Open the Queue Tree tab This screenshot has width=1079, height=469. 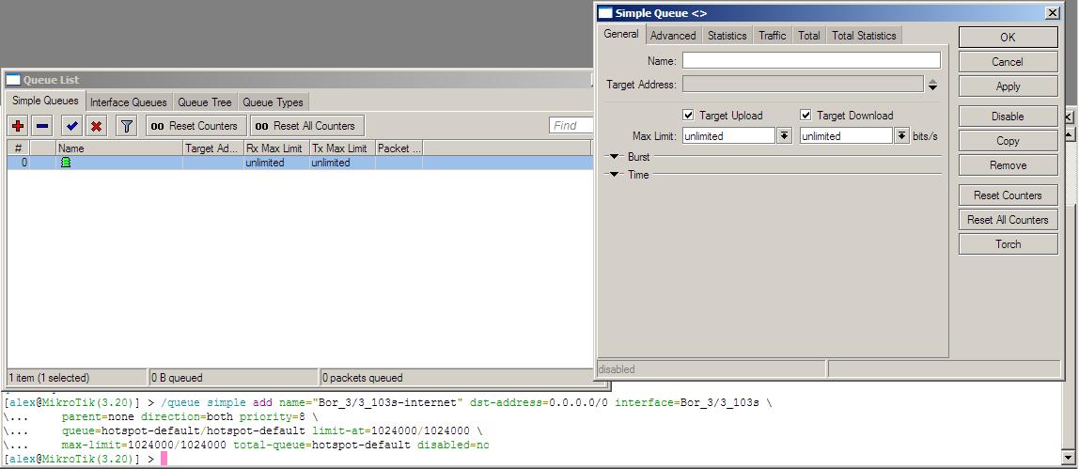click(x=204, y=102)
